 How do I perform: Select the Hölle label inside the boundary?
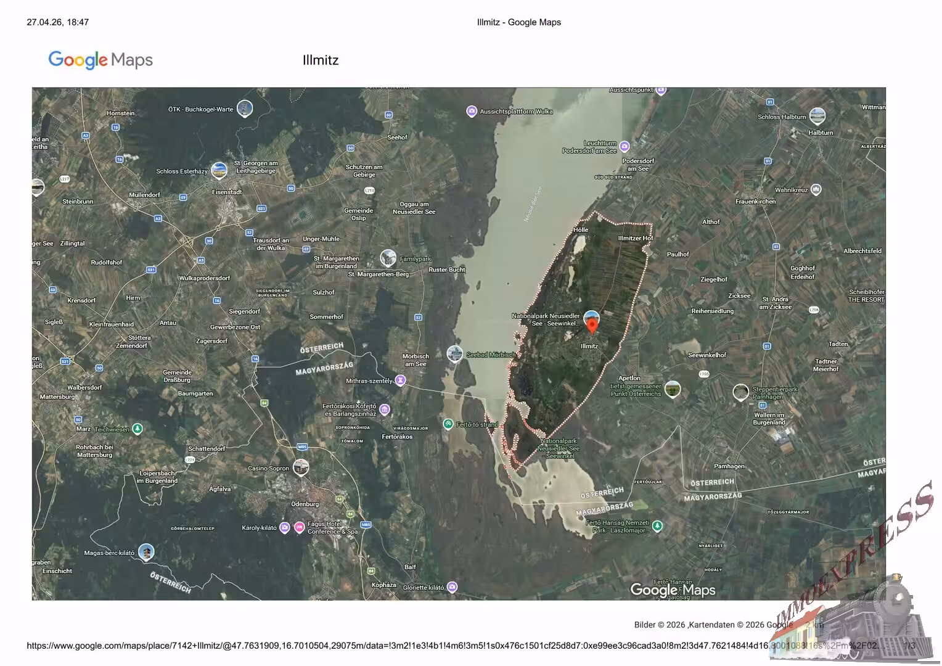tap(581, 229)
